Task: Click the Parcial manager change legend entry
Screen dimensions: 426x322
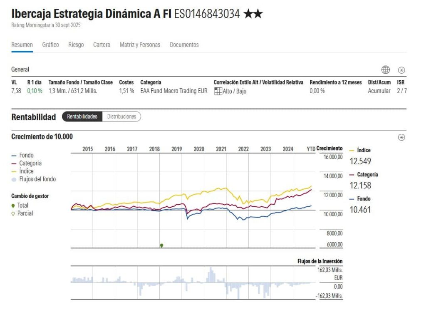Action: tap(22, 213)
